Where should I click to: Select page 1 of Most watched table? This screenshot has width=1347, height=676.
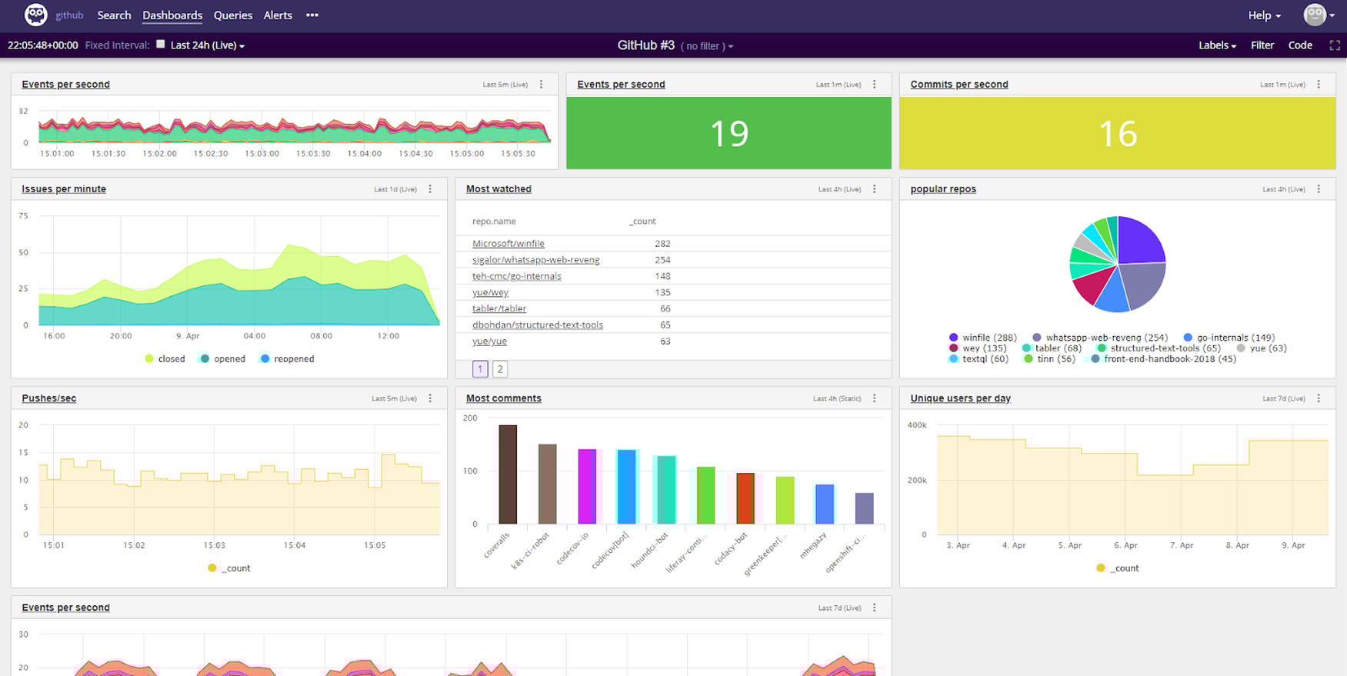tap(480, 369)
